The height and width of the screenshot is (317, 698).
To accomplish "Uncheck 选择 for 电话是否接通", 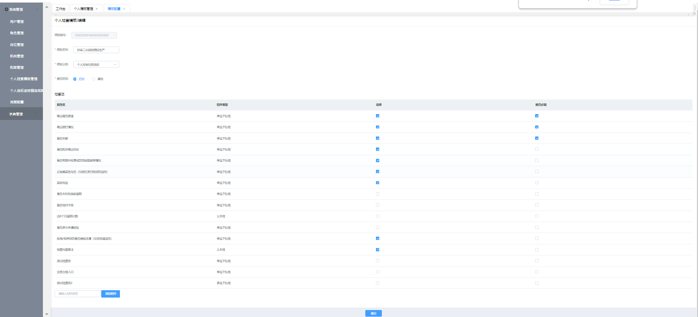I will click(x=377, y=116).
